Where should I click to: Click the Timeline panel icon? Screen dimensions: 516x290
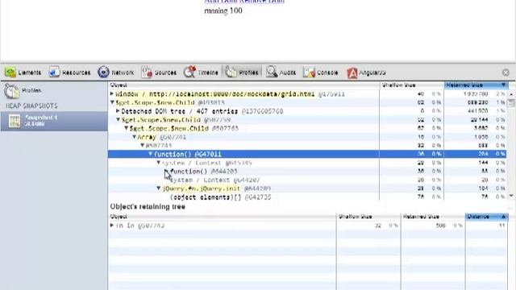pos(190,72)
